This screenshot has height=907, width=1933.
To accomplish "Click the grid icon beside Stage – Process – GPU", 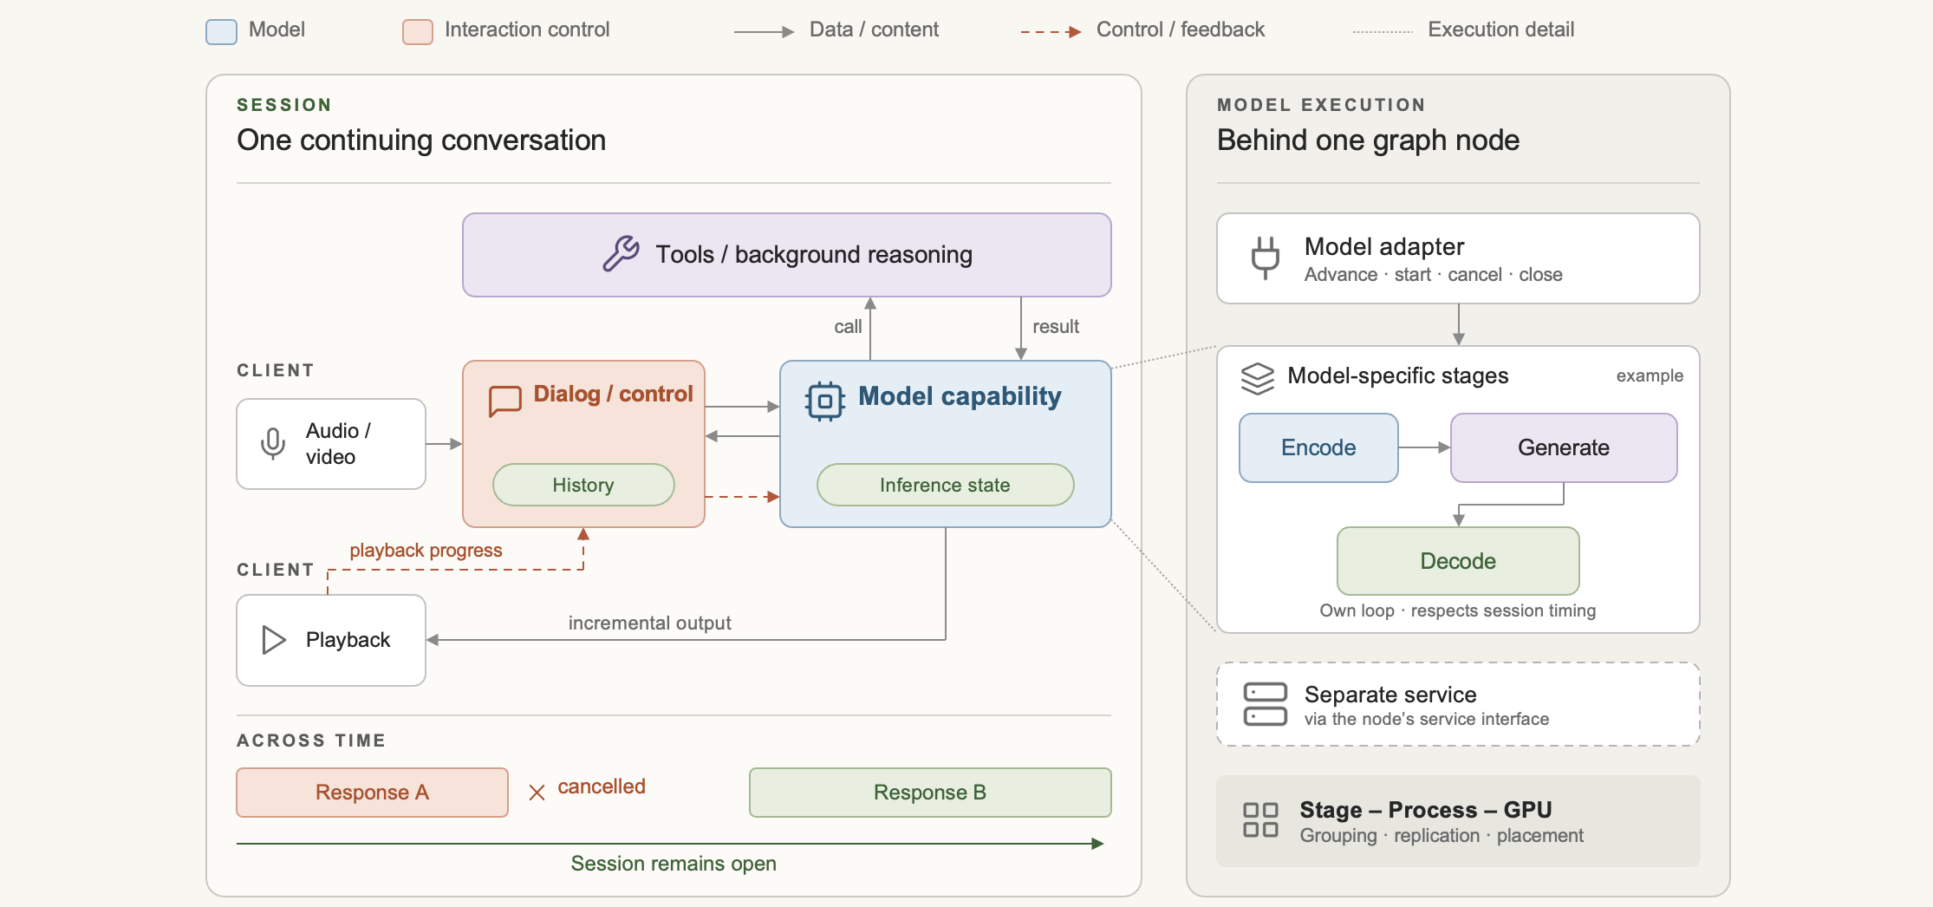I will pyautogui.click(x=1260, y=819).
